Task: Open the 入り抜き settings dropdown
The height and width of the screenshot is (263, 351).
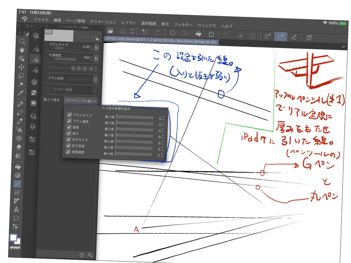Action: click(x=80, y=101)
